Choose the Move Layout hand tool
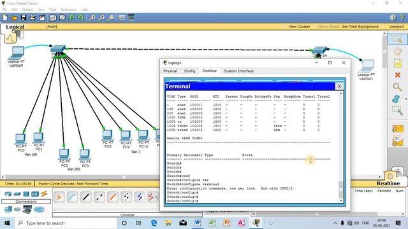Viewport: 408px width, 229px height. [x=397, y=52]
